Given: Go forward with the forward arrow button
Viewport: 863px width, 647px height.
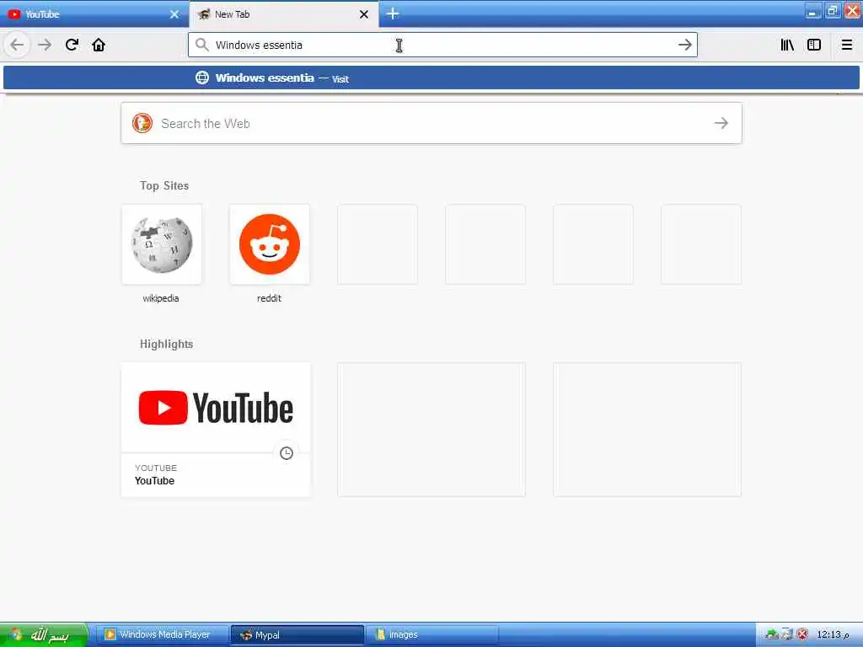Looking at the screenshot, I should tap(45, 45).
